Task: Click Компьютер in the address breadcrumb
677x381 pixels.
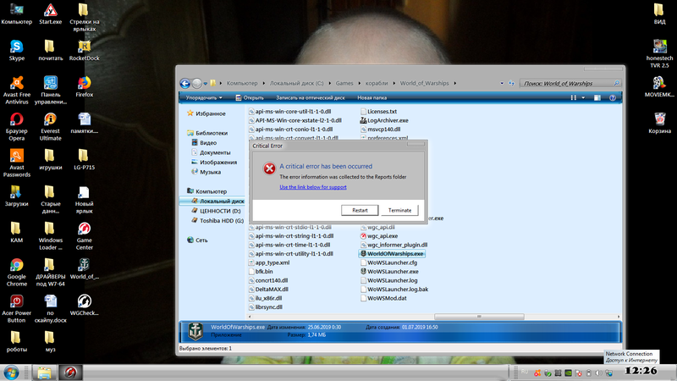Action: (x=242, y=83)
